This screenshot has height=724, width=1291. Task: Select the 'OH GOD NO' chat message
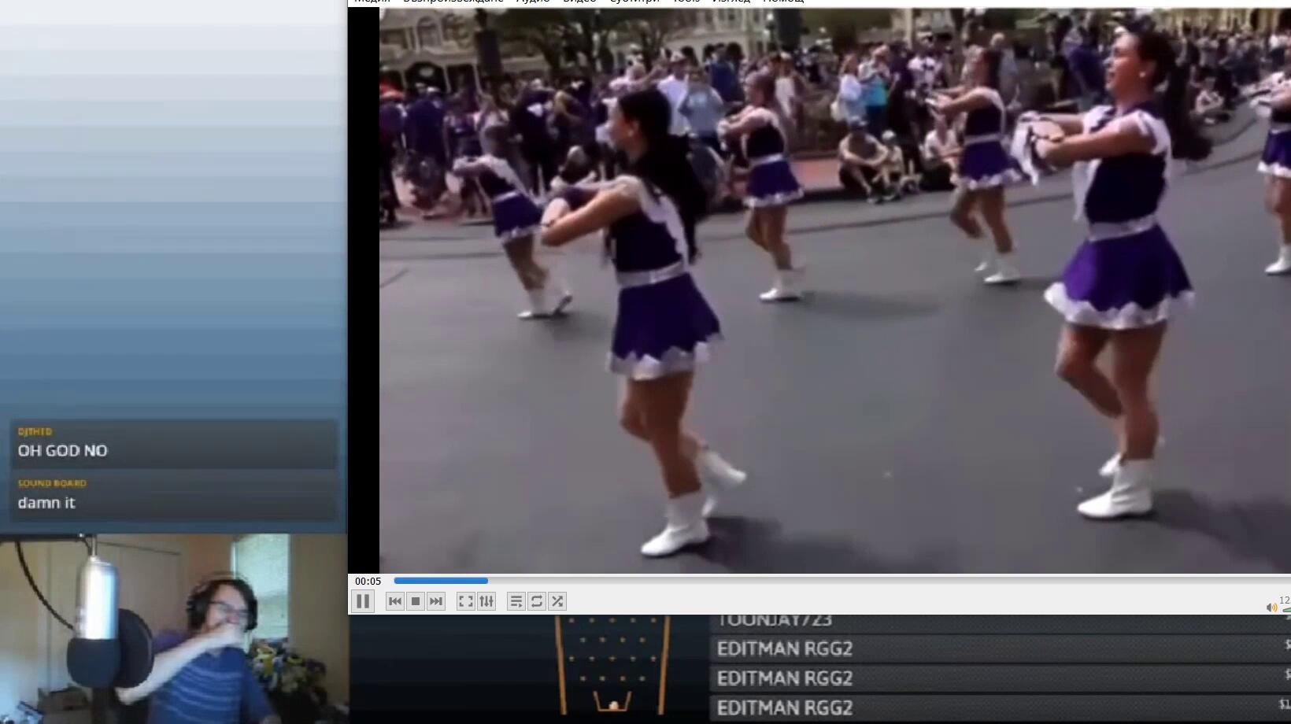point(173,445)
